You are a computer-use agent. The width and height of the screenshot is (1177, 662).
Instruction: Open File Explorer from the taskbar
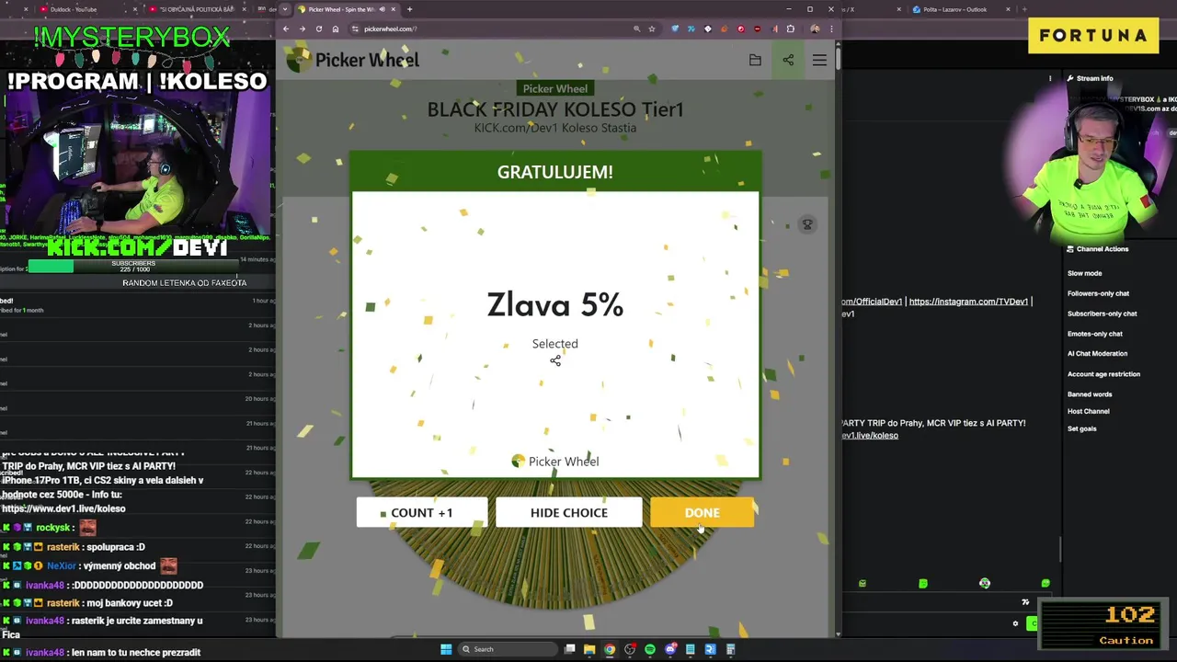coord(589,649)
